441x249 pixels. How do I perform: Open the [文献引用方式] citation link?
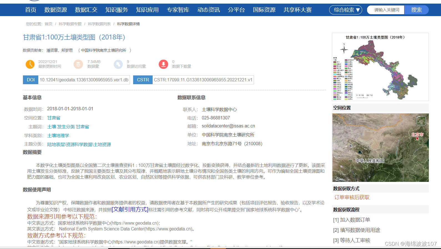(x=130, y=209)
